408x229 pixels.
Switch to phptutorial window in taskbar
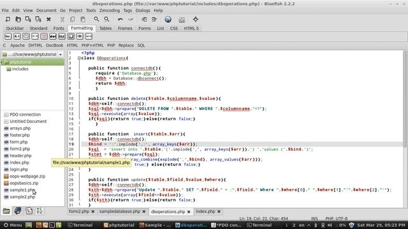(x=119, y=225)
